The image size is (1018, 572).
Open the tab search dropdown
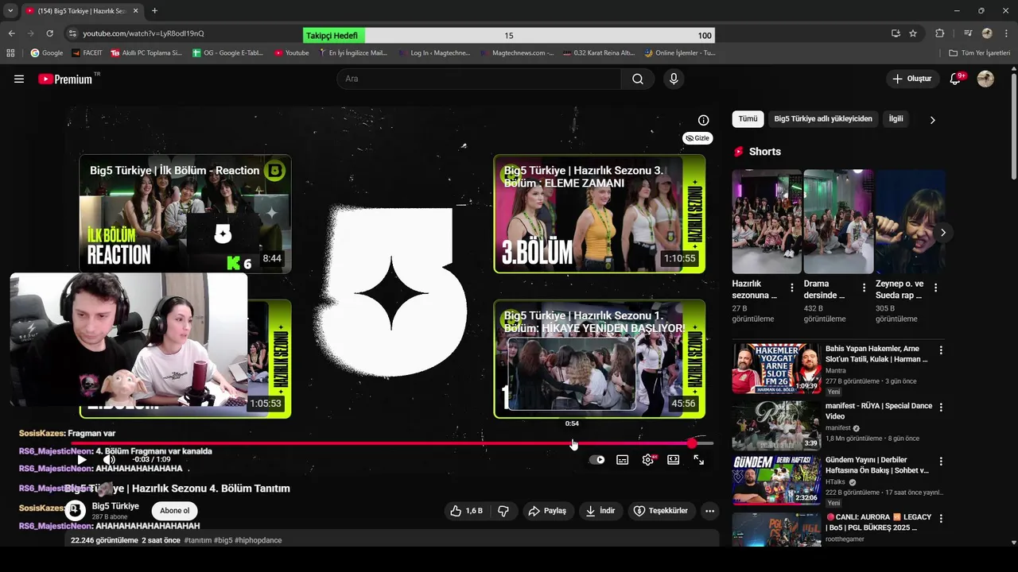(x=10, y=11)
